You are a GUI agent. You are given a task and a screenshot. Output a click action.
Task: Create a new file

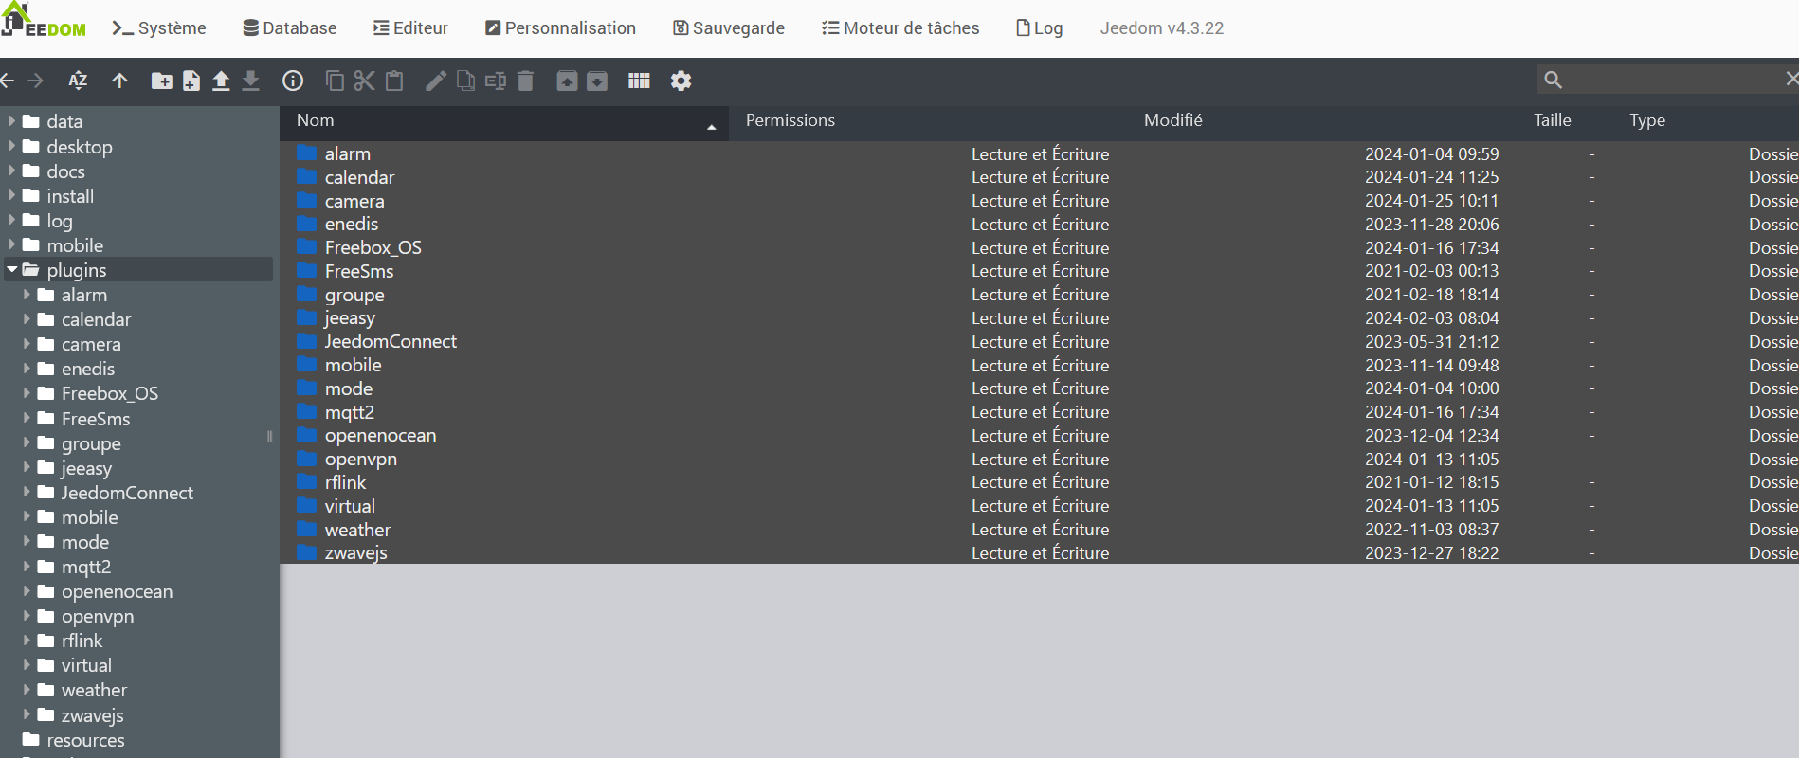191,81
